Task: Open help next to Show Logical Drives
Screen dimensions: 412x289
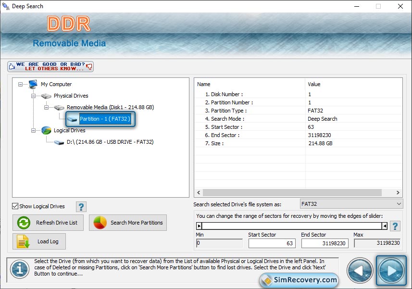Action: point(81,207)
